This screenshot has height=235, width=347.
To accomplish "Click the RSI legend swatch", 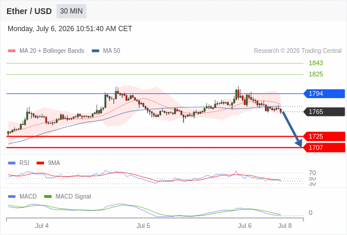I will coord(12,163).
